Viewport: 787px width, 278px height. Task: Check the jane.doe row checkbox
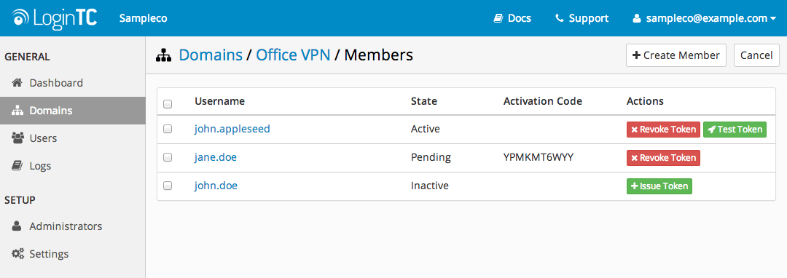point(168,157)
